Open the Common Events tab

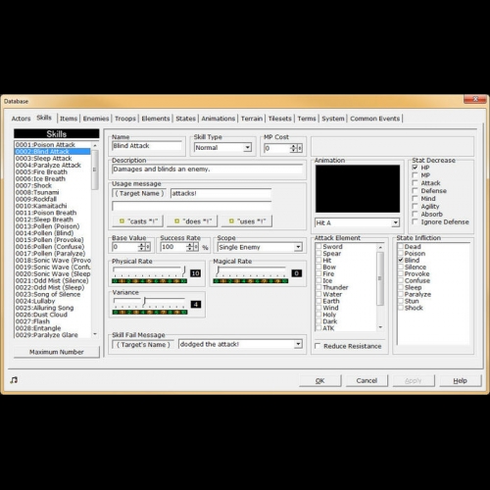coord(374,119)
